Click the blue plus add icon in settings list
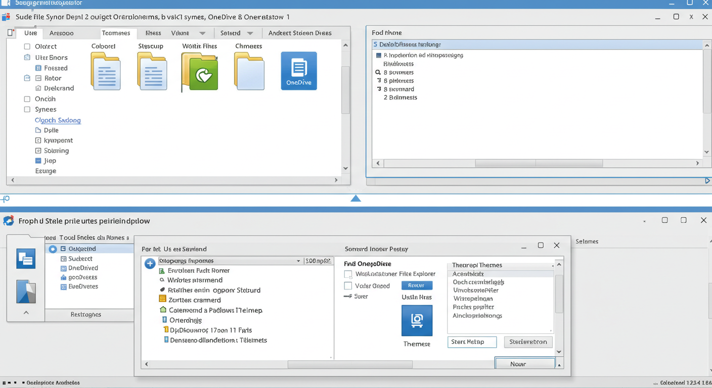 point(150,263)
